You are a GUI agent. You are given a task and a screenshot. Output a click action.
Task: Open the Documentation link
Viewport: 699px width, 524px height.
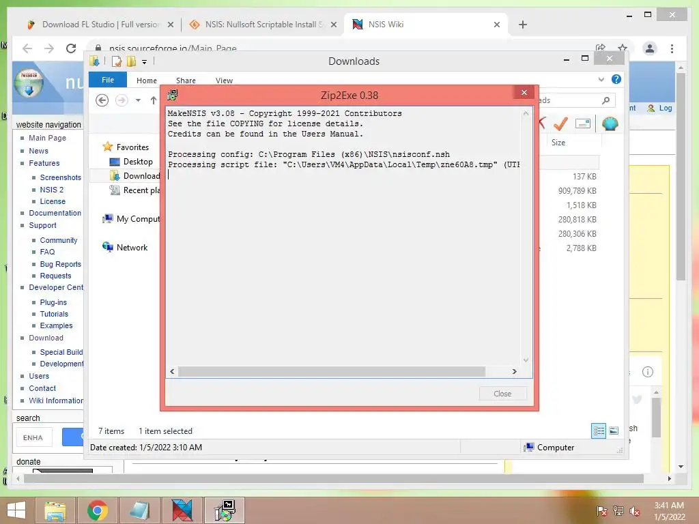click(55, 213)
